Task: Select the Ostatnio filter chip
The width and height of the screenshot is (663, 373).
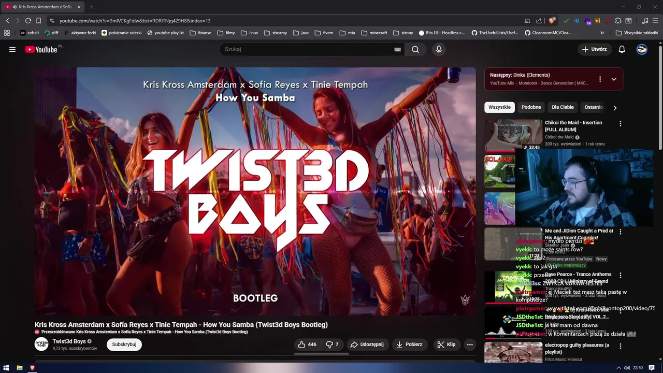Action: 594,107
